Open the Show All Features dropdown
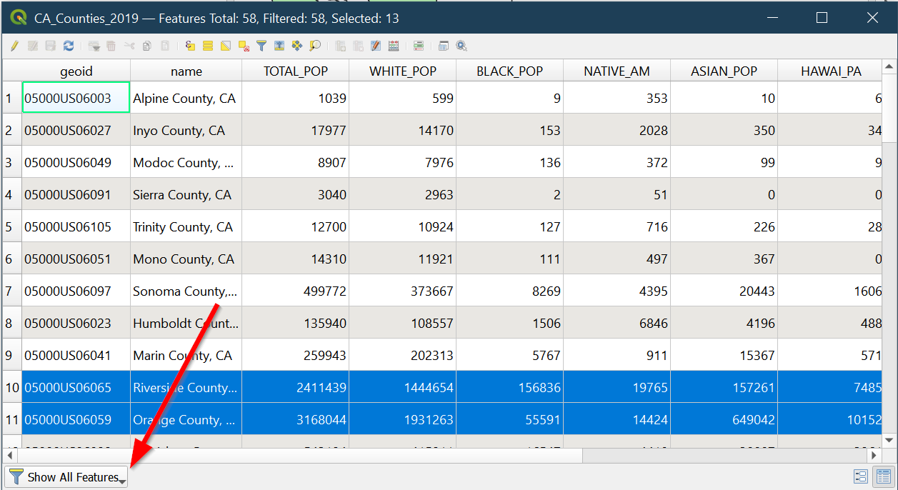Image resolution: width=898 pixels, height=490 pixels. click(x=66, y=477)
